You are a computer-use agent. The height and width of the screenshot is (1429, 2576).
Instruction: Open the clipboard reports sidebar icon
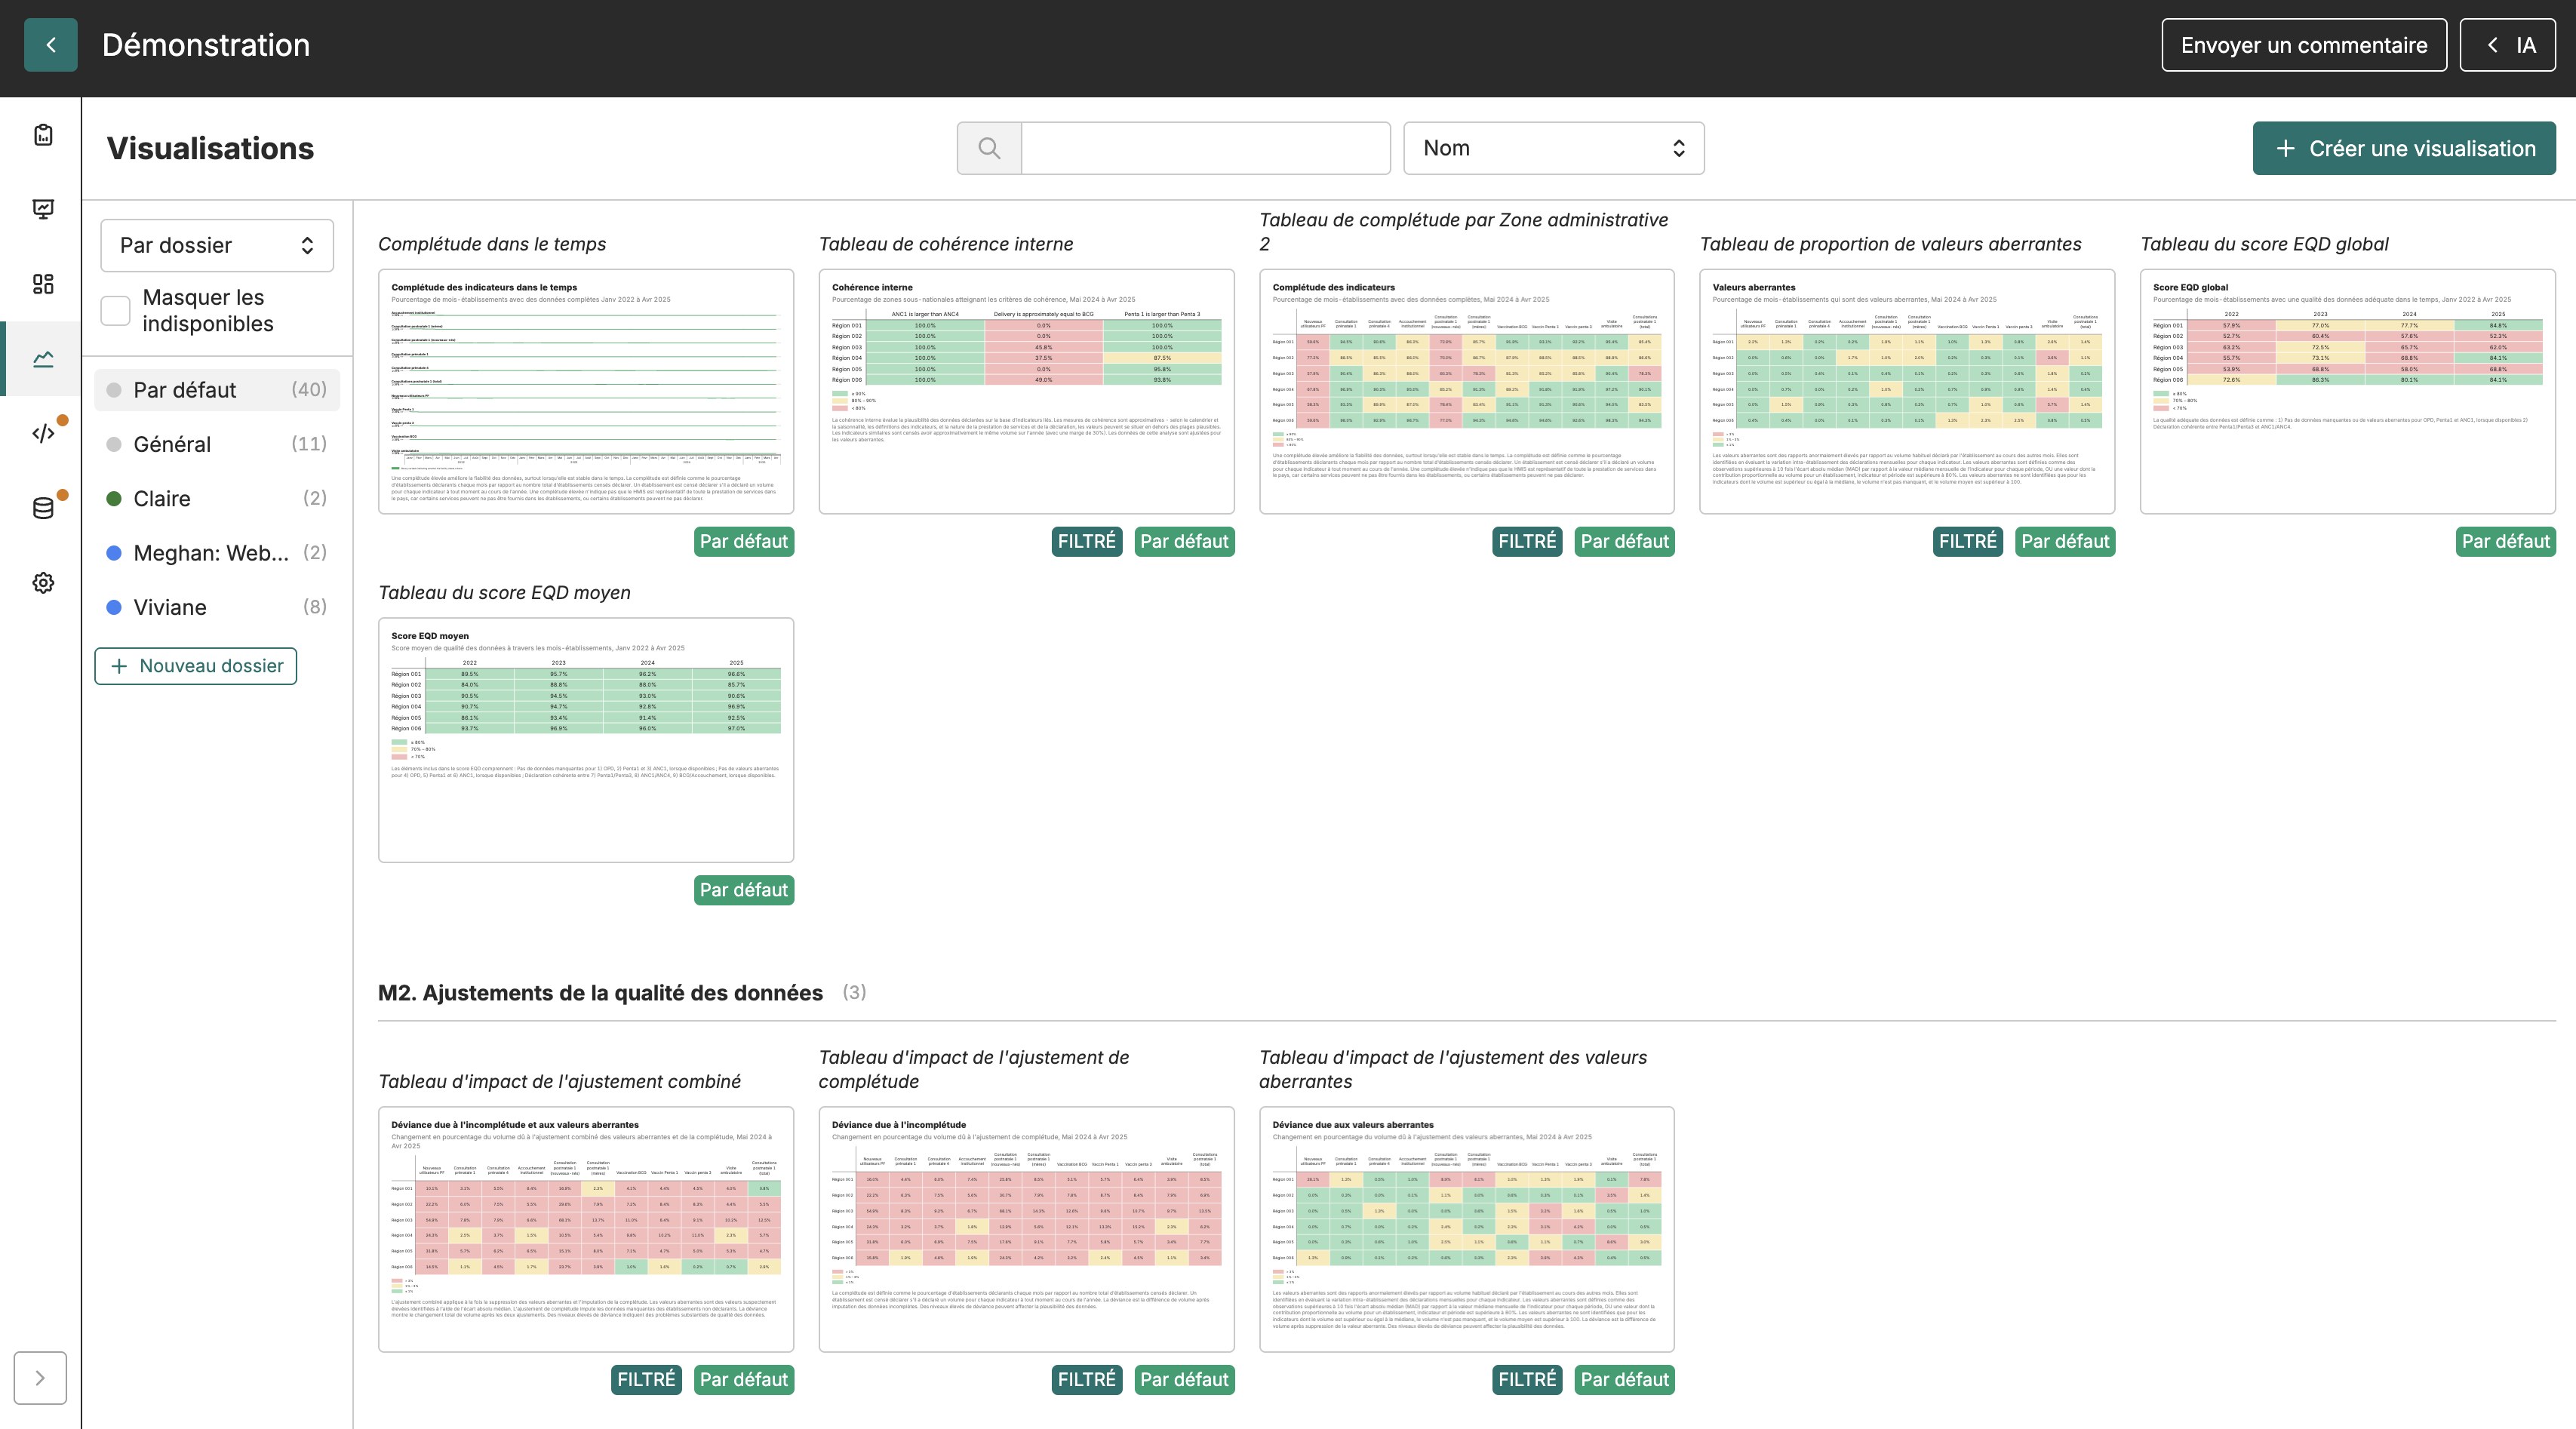click(43, 135)
